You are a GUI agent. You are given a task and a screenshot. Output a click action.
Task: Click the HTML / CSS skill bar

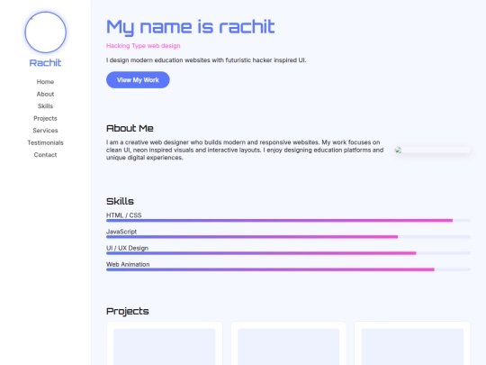point(288,221)
